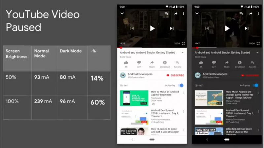Click the Save to icon on dark-mode phone
The image size is (264, 148).
[252, 63]
